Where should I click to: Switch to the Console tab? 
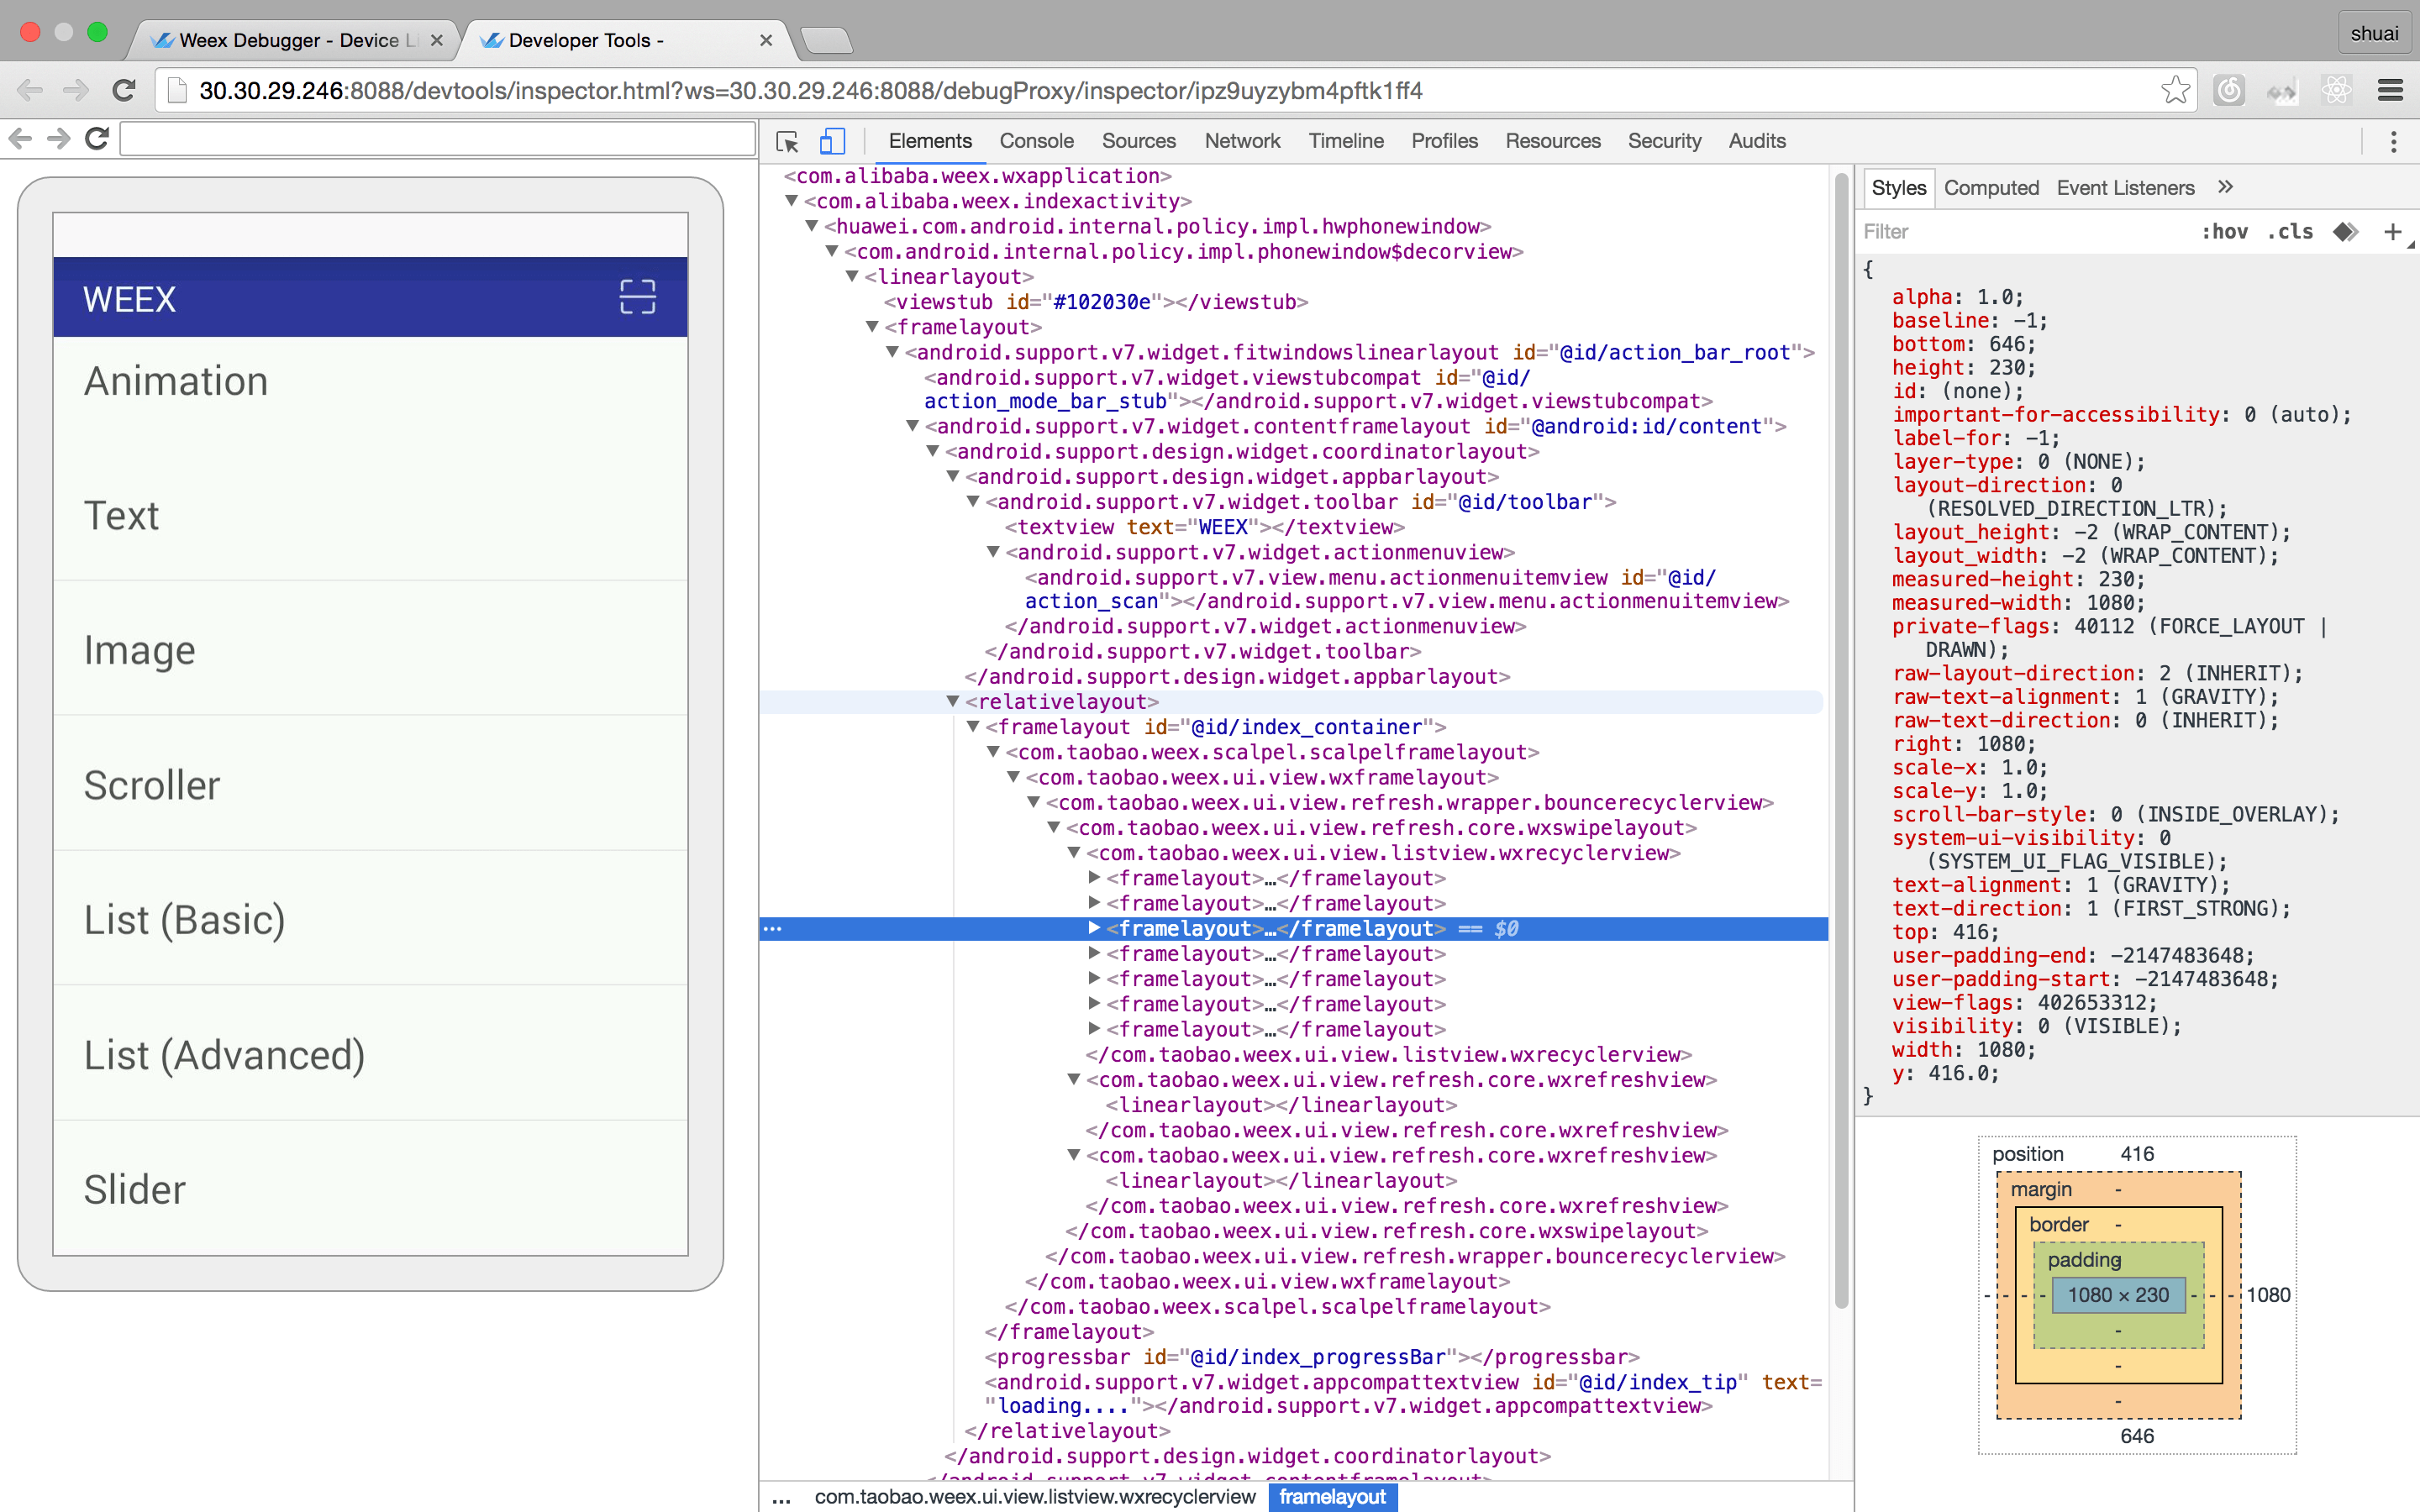[x=1036, y=141]
